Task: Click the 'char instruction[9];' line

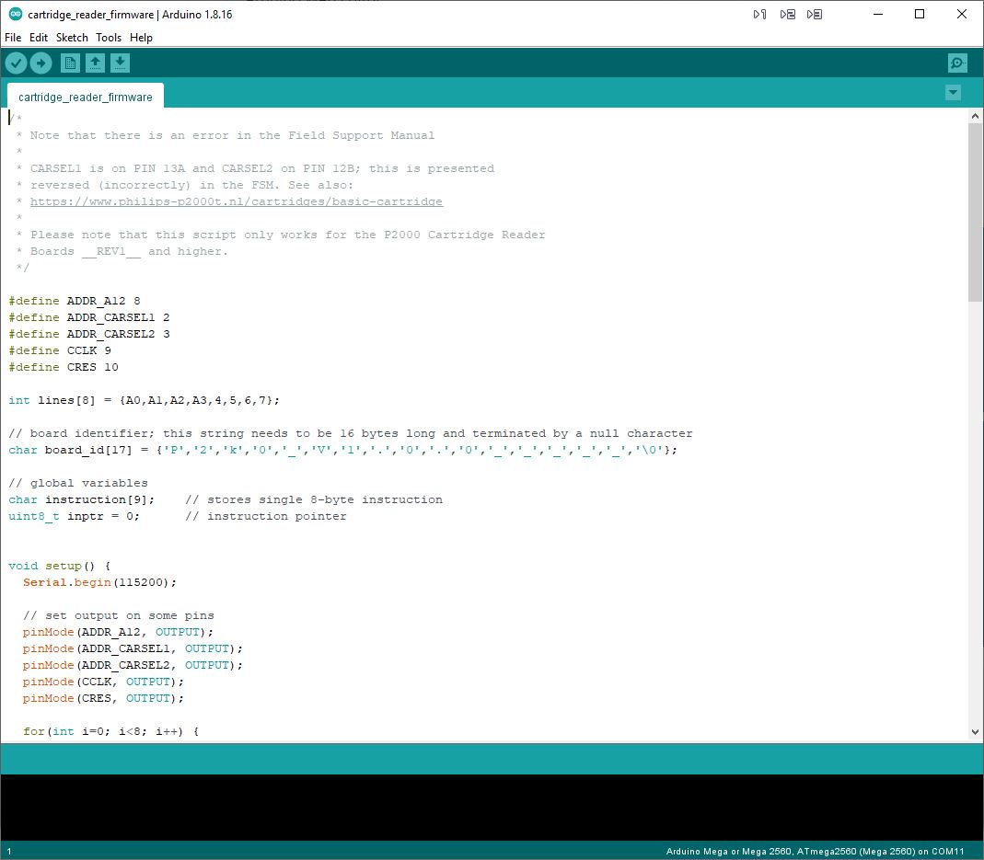Action: pos(82,499)
